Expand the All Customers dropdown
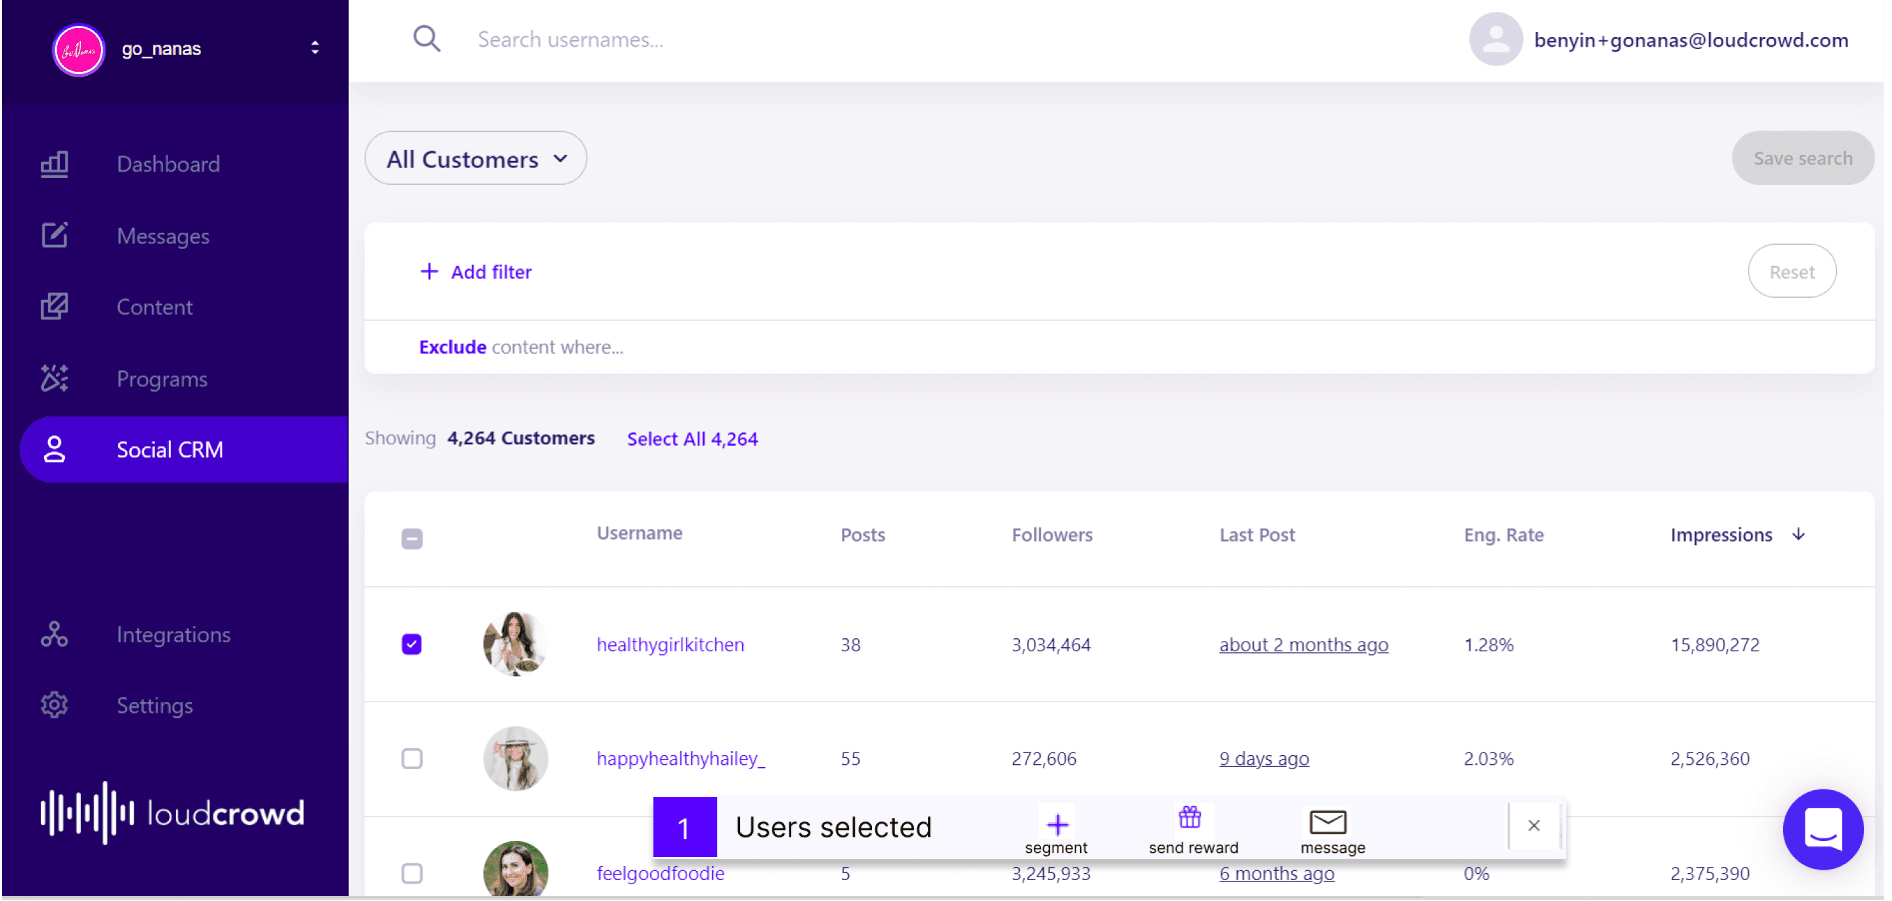This screenshot has width=1892, height=901. (476, 158)
